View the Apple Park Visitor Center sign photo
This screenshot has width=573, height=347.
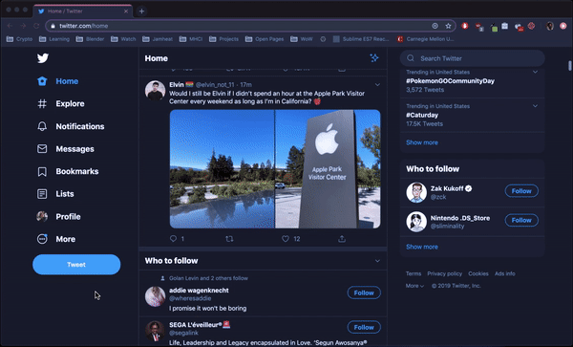pos(328,169)
